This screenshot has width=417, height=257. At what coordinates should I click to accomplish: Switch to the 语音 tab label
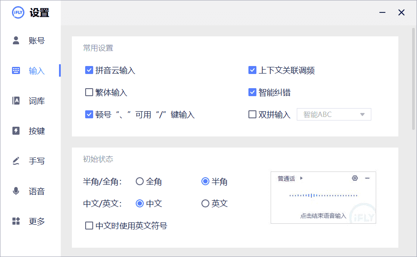click(x=37, y=191)
